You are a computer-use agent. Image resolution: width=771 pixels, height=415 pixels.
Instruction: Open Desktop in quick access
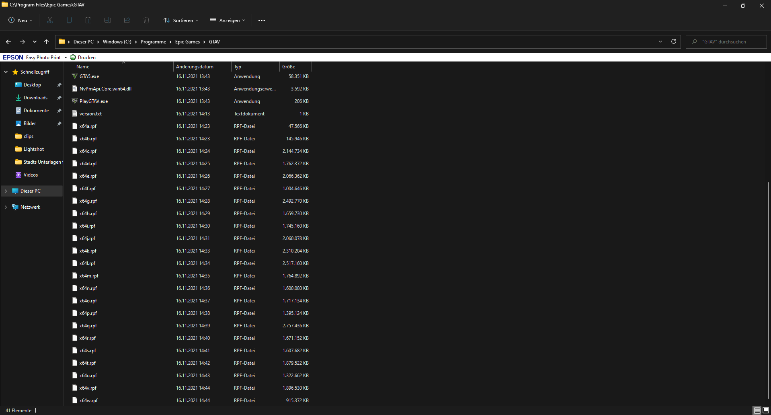click(x=32, y=85)
